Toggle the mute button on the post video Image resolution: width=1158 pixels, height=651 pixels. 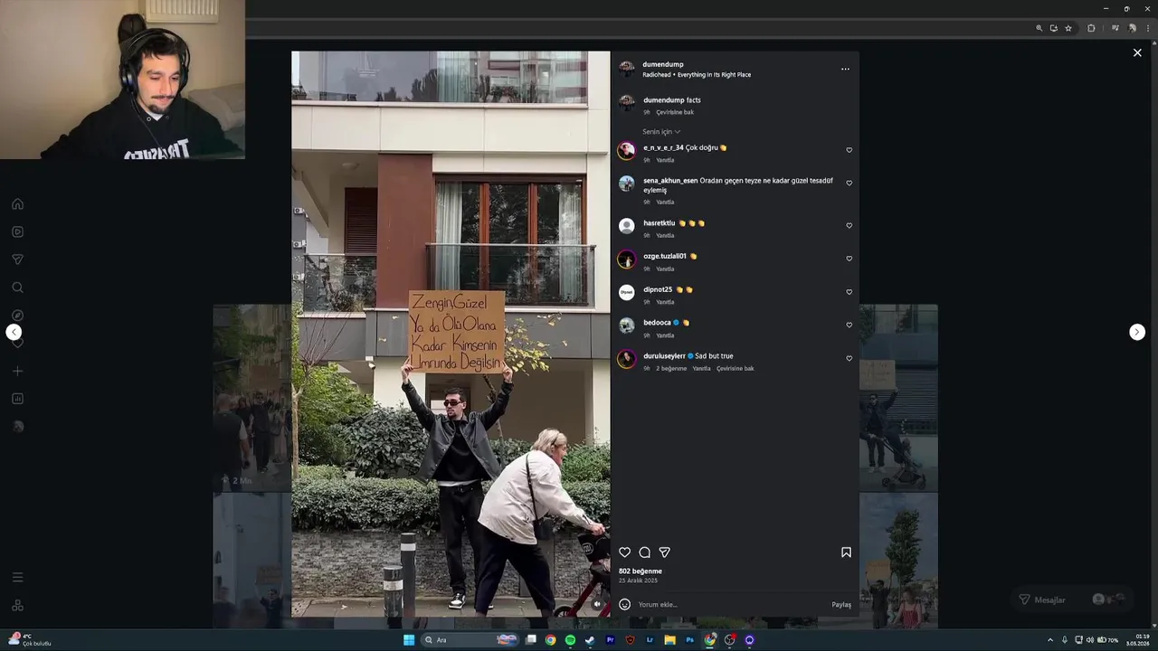pyautogui.click(x=597, y=604)
